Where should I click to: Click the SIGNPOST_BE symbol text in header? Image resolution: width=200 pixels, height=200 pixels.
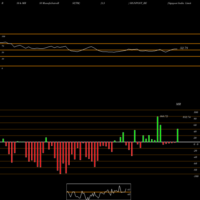pyautogui.click(x=138, y=3)
